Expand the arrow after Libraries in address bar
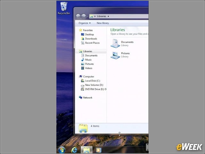The width and height of the screenshot is (205, 154). [108, 16]
